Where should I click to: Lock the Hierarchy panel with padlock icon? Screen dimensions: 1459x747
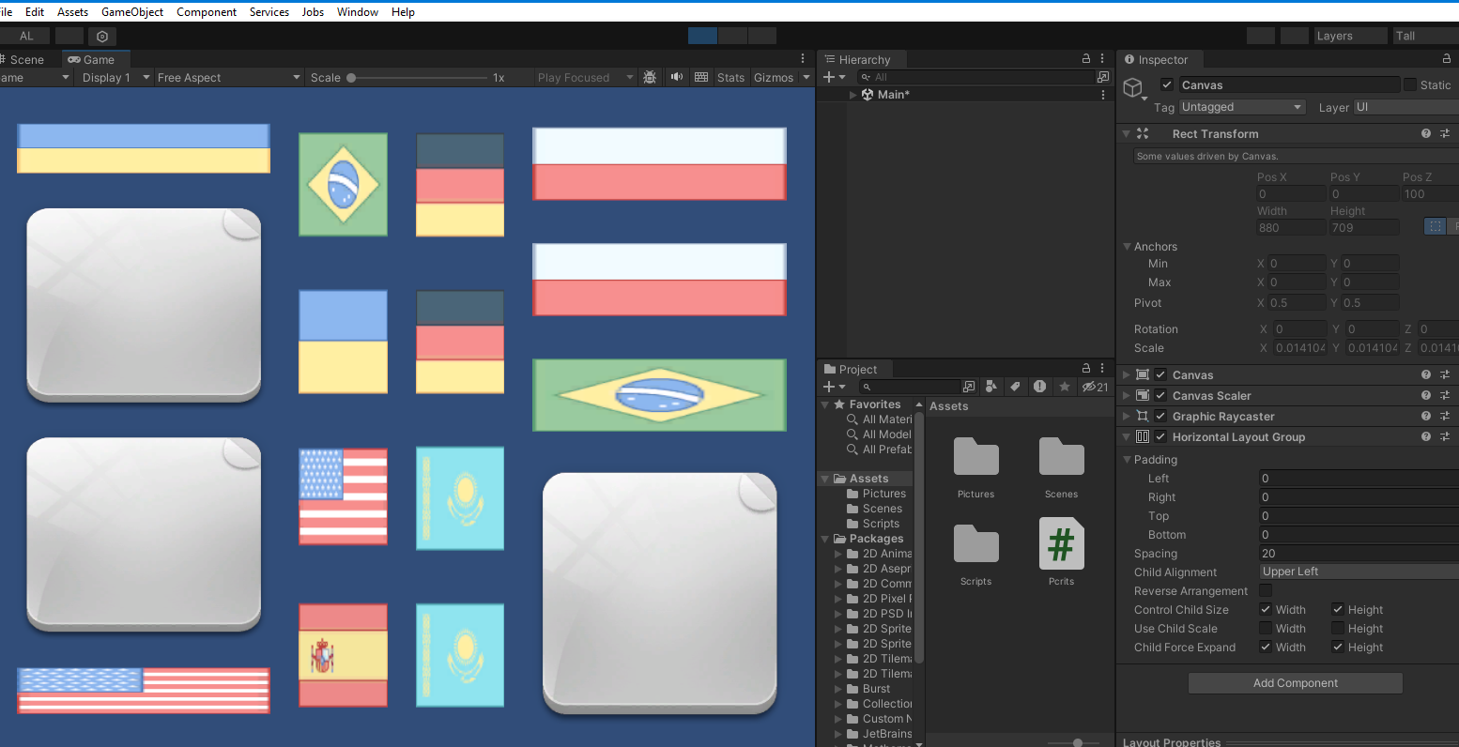coord(1086,58)
